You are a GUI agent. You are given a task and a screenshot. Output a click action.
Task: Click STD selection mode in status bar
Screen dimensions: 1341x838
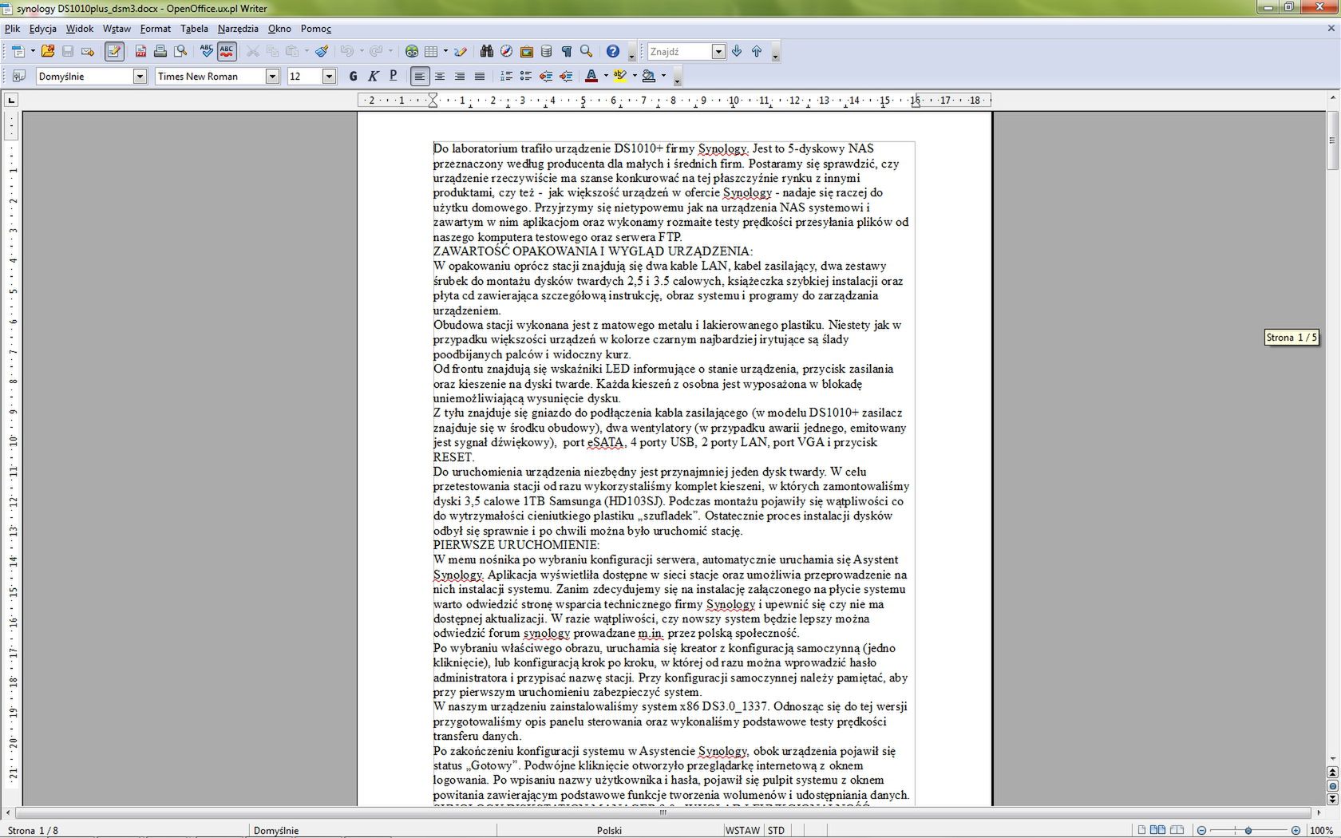pyautogui.click(x=776, y=830)
